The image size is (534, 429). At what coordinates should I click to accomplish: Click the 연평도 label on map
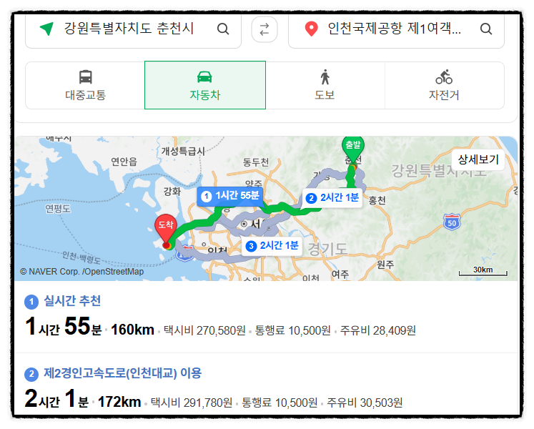(58, 209)
